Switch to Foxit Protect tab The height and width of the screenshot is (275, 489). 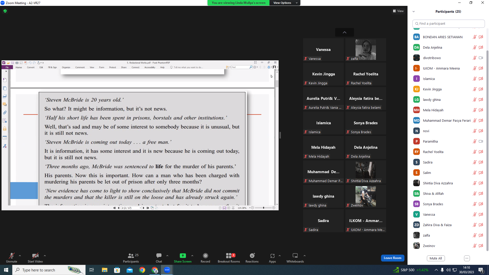click(113, 67)
